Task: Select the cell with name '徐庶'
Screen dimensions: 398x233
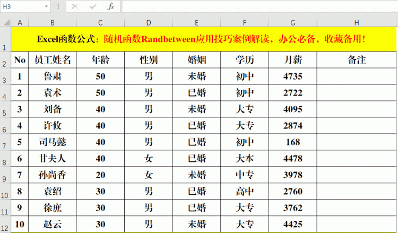Action: pyautogui.click(x=53, y=208)
